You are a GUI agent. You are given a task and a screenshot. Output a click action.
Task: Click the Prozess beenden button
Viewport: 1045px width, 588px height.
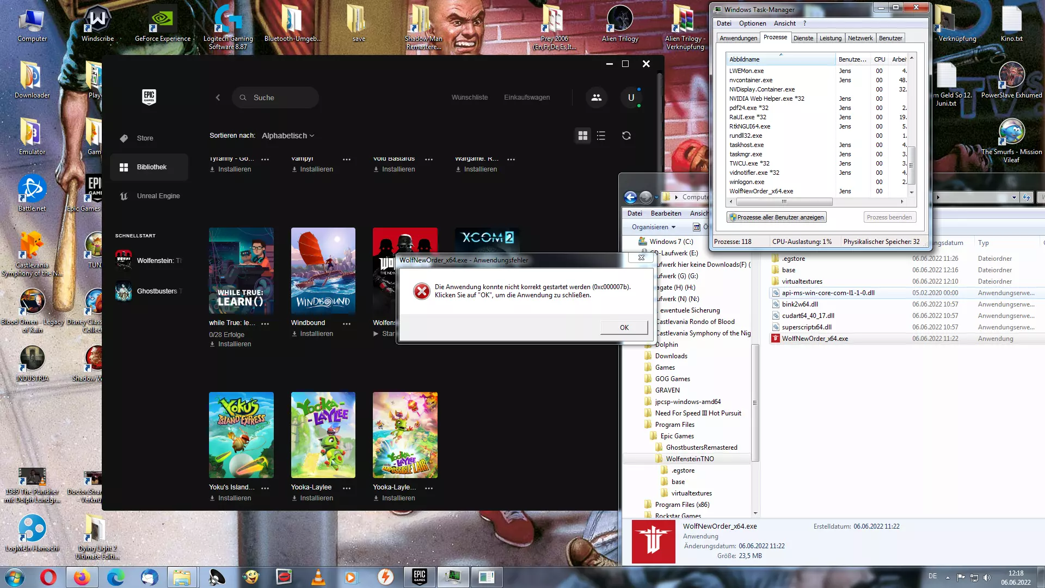[889, 217]
